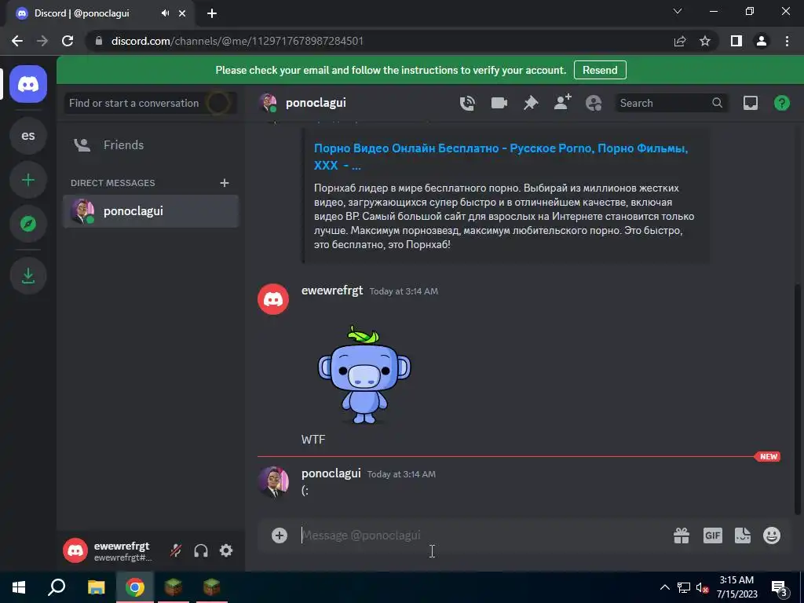Add a server with plus icon

pyautogui.click(x=28, y=180)
